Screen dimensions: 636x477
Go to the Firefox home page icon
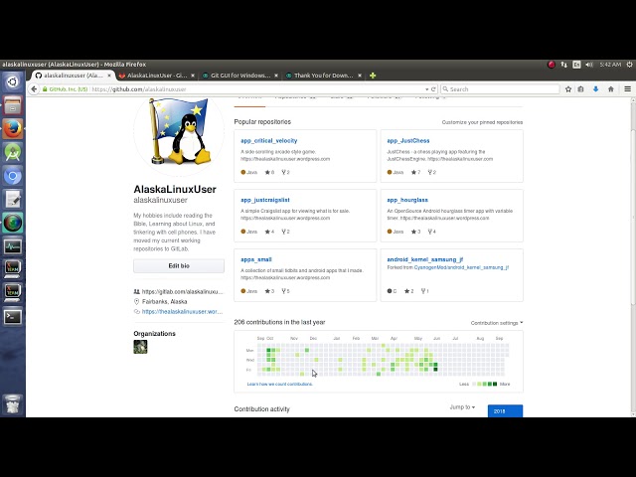point(611,89)
